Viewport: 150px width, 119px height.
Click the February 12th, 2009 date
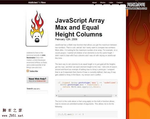pyautogui.click(x=66, y=39)
